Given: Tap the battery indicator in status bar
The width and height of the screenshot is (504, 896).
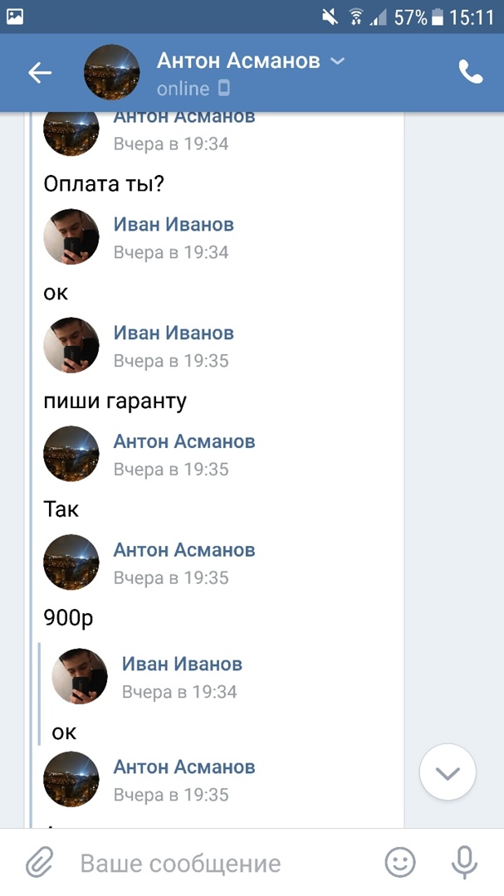Looking at the screenshot, I should (x=438, y=17).
